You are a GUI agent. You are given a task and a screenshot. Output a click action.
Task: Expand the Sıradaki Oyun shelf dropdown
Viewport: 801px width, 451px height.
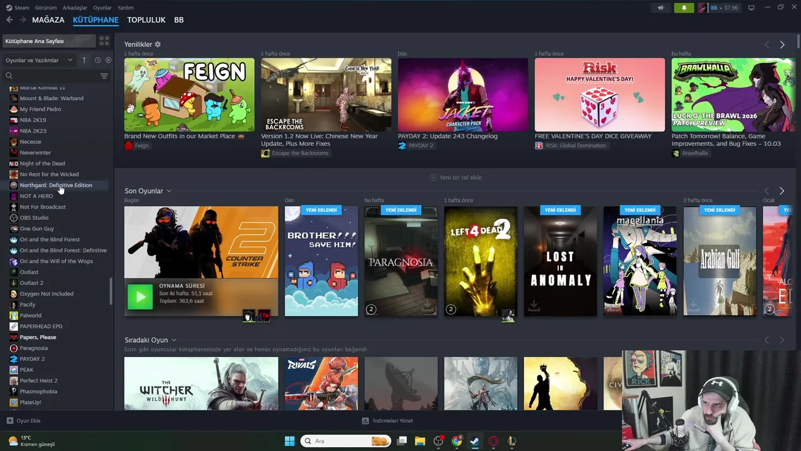[x=174, y=340]
